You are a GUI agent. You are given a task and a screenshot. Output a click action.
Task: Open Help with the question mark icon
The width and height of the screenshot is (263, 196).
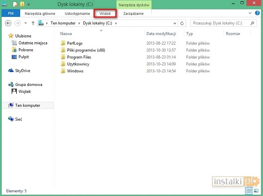(x=257, y=14)
